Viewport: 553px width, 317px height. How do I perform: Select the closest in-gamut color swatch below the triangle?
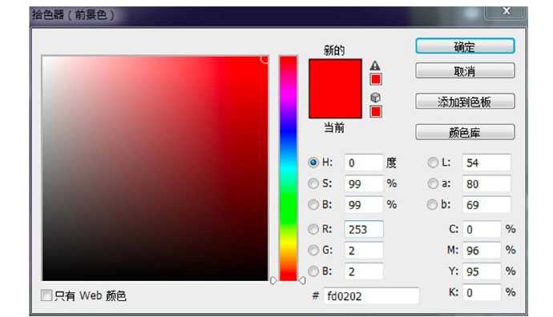(x=376, y=79)
